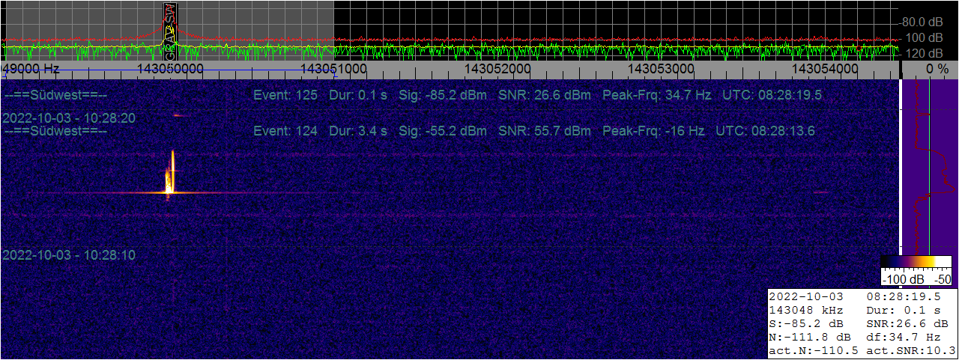Click 'act.SNR:10.3' in the info box

[911, 351]
